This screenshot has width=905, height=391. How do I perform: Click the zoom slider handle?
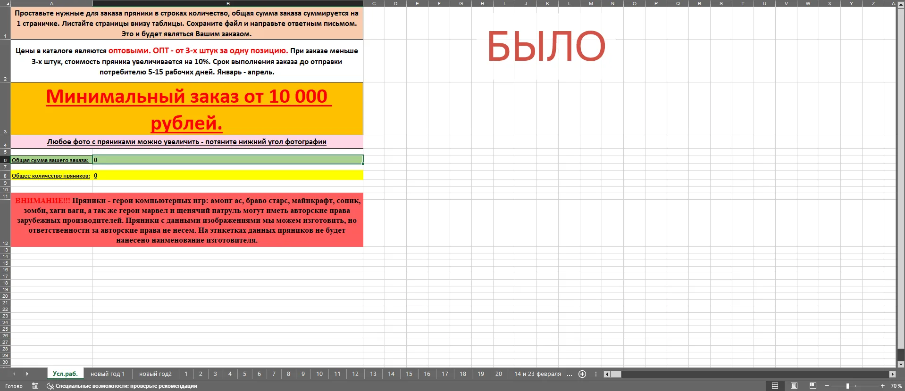tap(847, 386)
